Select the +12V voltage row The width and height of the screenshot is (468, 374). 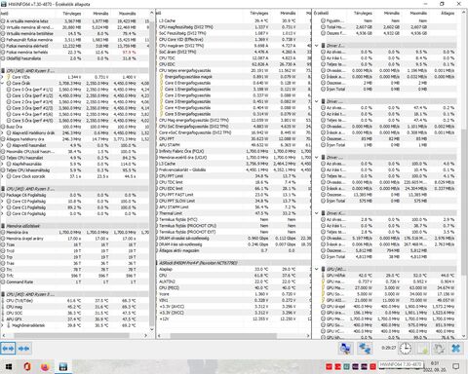(x=233, y=318)
